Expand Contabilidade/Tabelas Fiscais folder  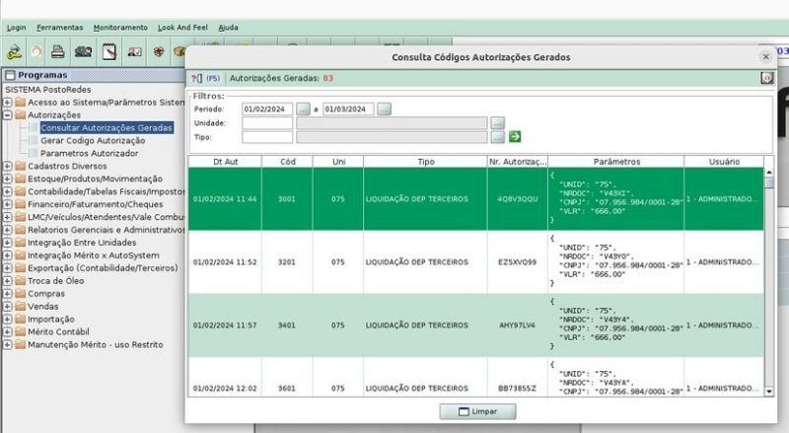pos(8,191)
